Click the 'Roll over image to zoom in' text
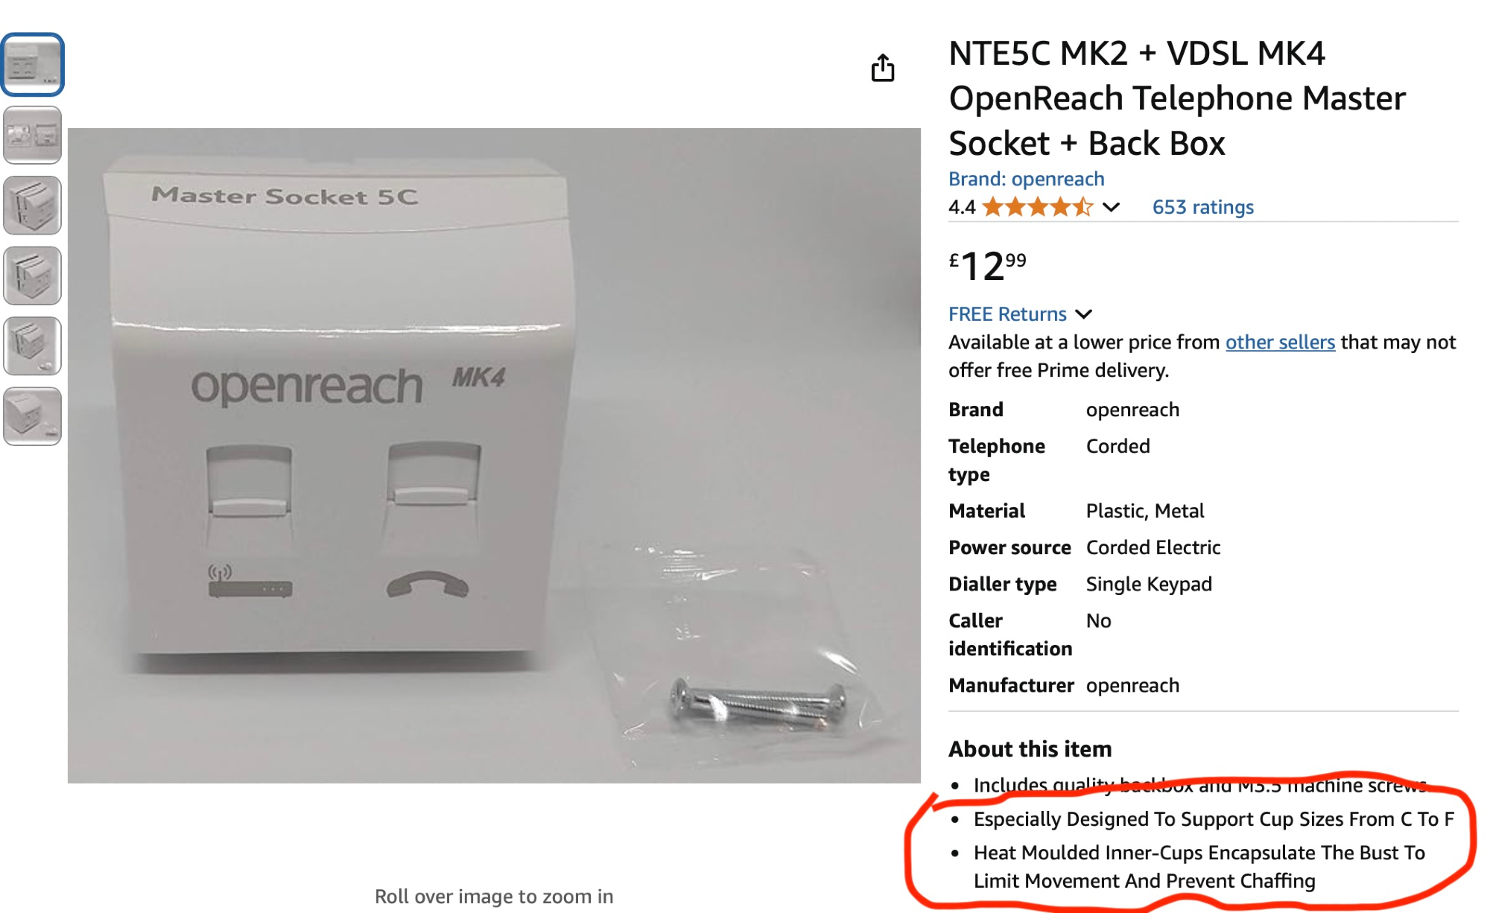Image resolution: width=1490 pixels, height=913 pixels. point(494,896)
